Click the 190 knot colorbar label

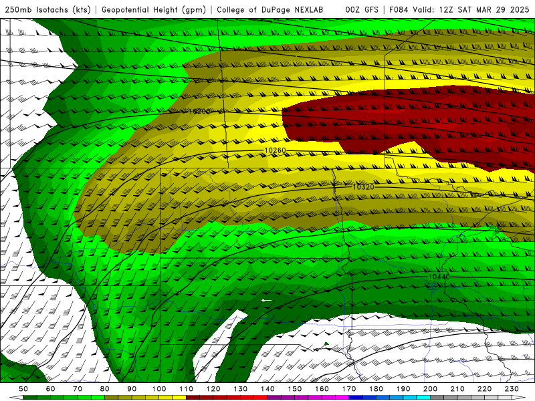pos(403,389)
